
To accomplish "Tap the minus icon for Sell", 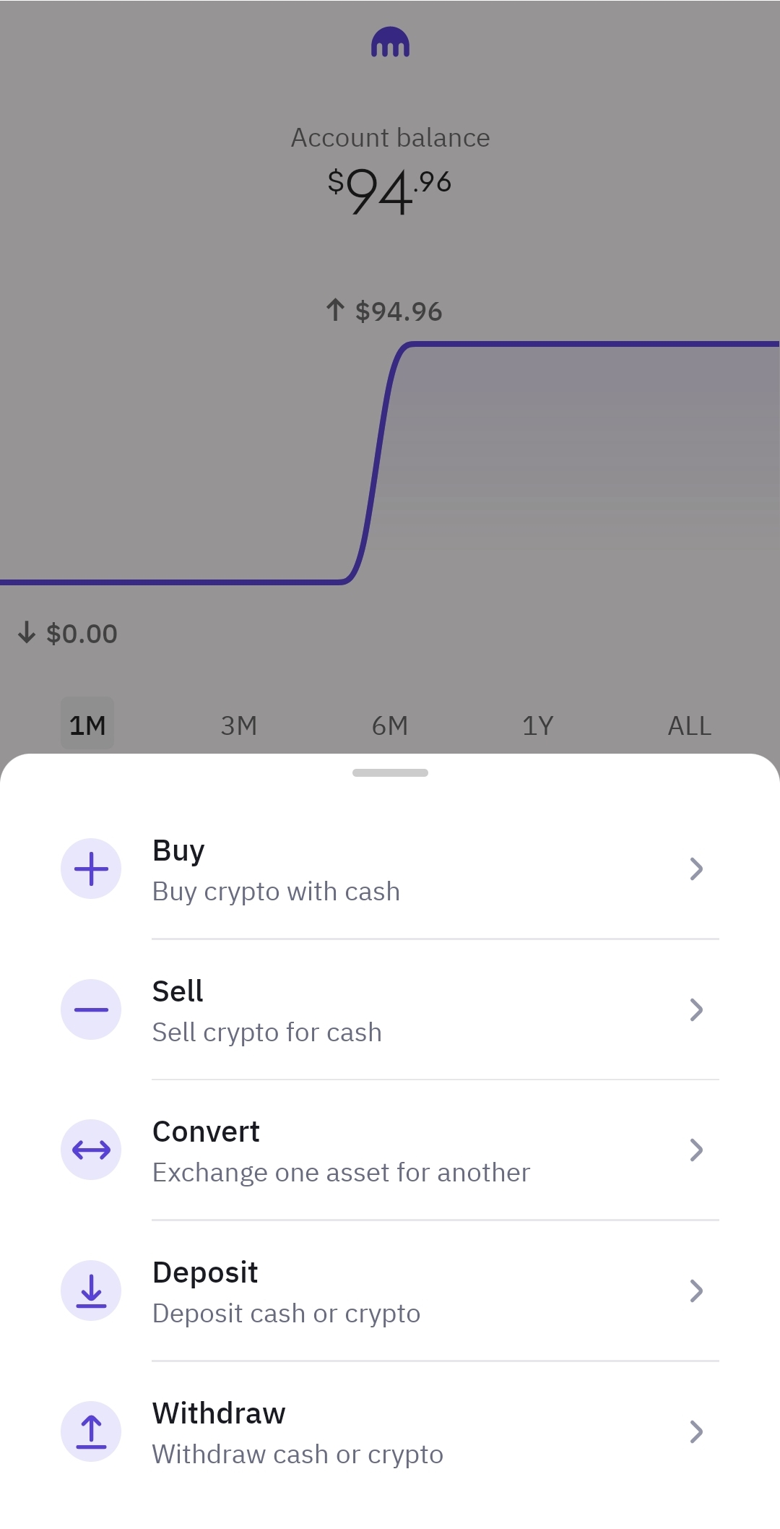I will [x=91, y=1009].
